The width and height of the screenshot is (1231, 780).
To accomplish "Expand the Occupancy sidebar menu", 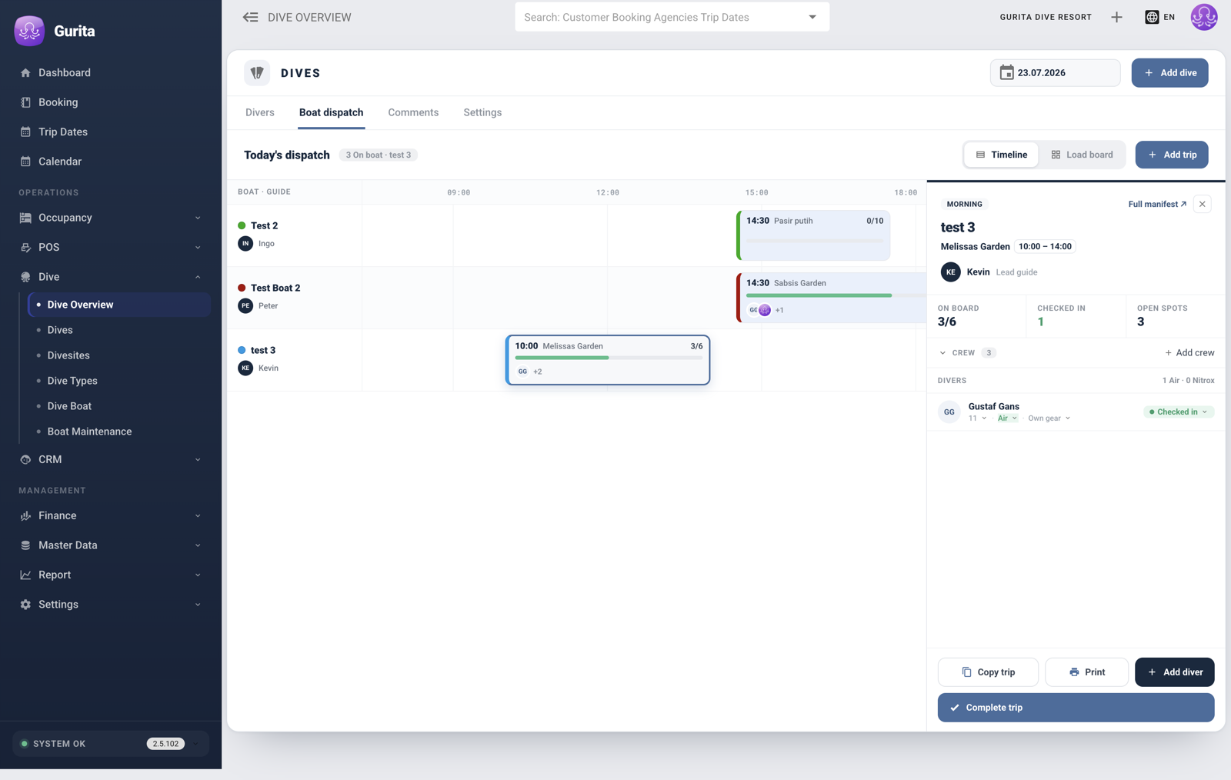I will [111, 218].
